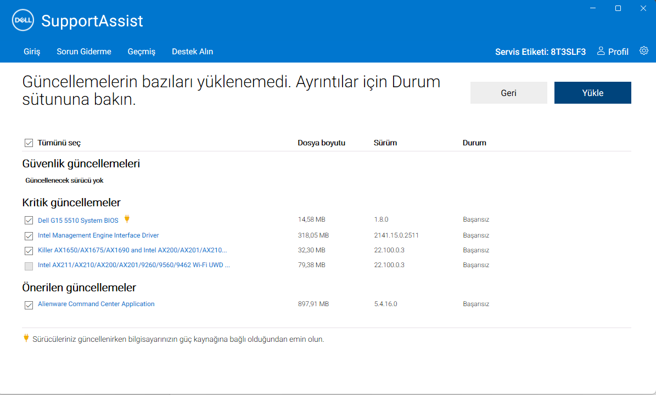This screenshot has width=656, height=395.
Task: Open the Geçmiş section
Action: [x=141, y=51]
